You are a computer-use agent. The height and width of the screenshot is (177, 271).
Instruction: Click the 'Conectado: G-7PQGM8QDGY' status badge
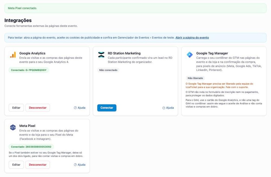click(29, 70)
